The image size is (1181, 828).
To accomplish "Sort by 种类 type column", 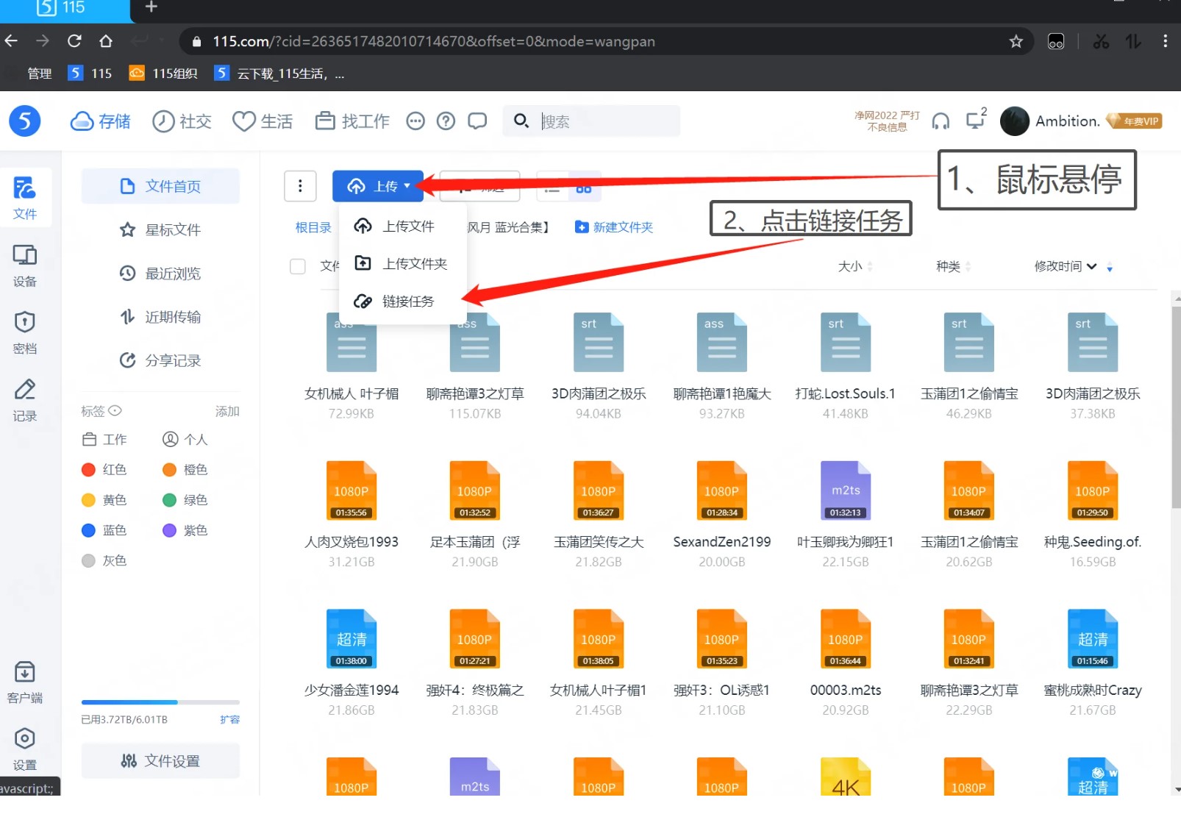I will coord(953,266).
